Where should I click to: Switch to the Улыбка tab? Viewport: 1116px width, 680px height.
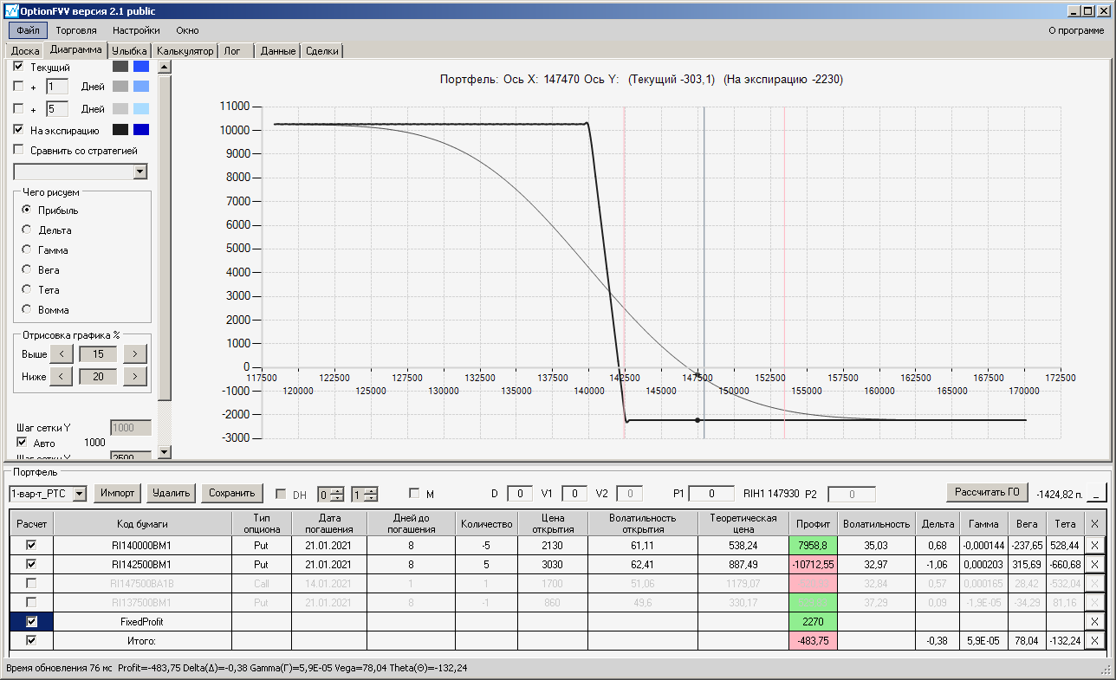(130, 51)
